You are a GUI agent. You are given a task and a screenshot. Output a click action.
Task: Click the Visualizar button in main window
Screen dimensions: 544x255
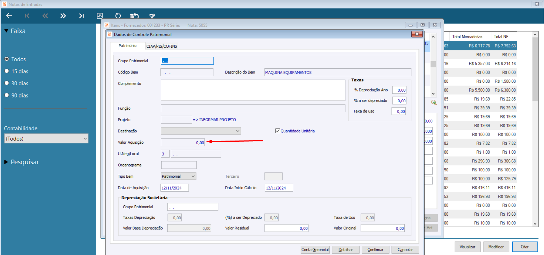tap(467, 247)
